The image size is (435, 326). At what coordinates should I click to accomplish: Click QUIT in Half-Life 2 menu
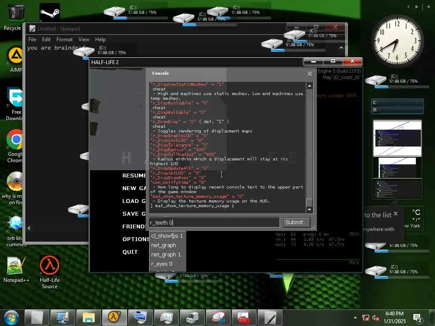[130, 252]
